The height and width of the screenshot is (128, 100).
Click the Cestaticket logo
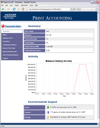tap(11, 26)
